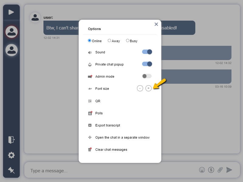The height and width of the screenshot is (182, 243).
Task: Increase font size with plus button
Action: [148, 88]
